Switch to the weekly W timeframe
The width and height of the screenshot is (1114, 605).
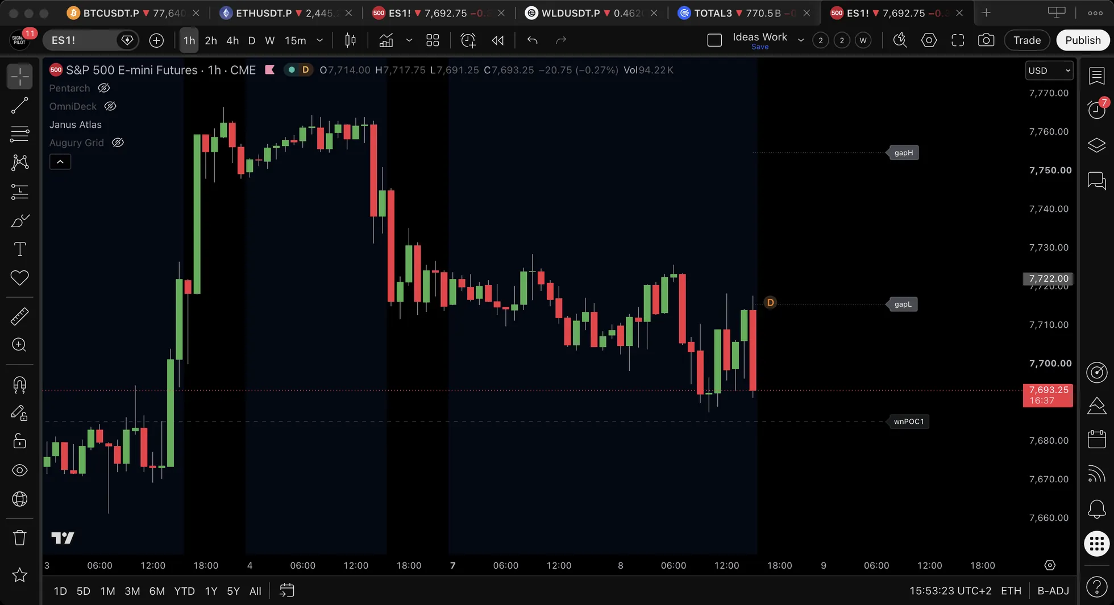coord(270,40)
